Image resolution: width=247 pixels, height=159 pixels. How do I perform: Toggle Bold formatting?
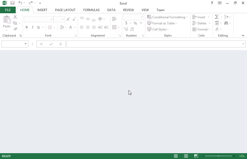[x=27, y=27]
